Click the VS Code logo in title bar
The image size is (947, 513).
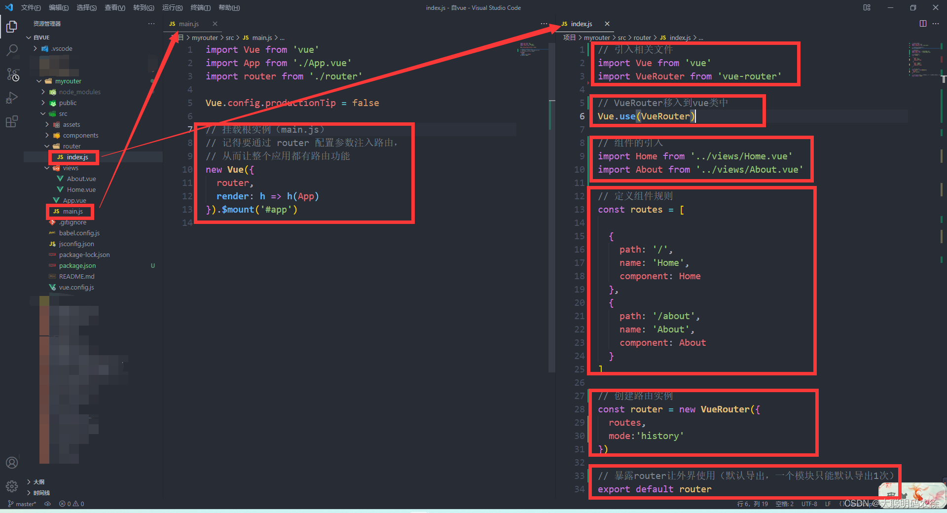pyautogui.click(x=9, y=7)
